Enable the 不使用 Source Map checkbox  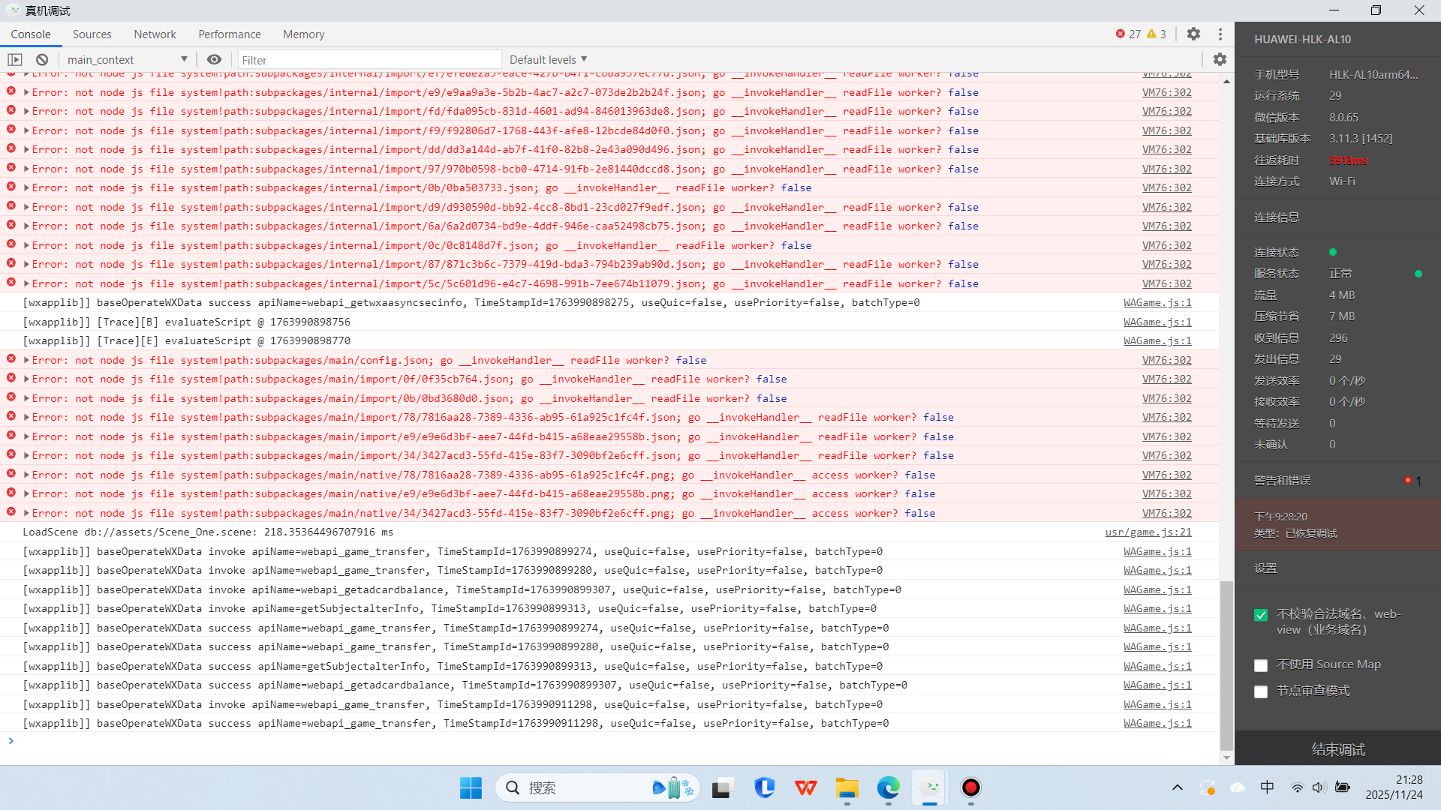pyautogui.click(x=1261, y=665)
